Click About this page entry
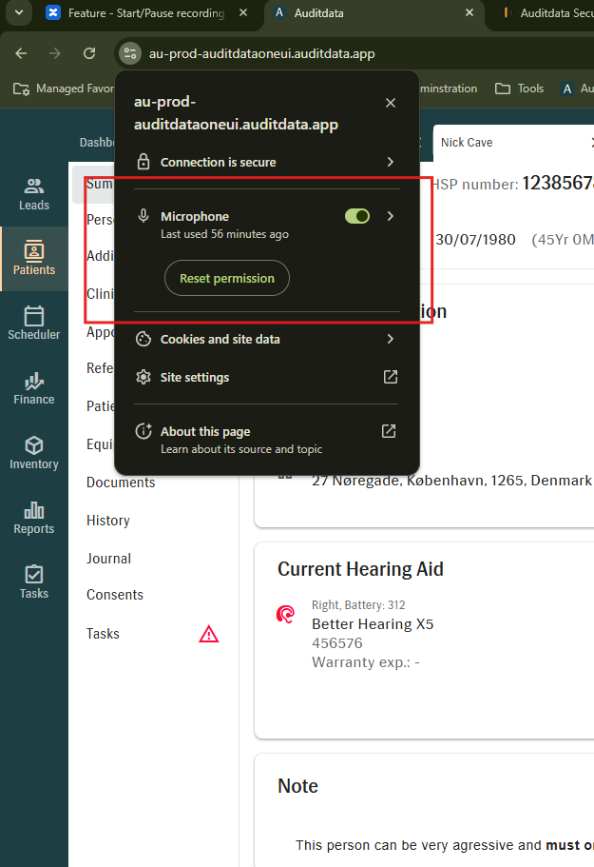This screenshot has width=594, height=867. pyautogui.click(x=267, y=439)
